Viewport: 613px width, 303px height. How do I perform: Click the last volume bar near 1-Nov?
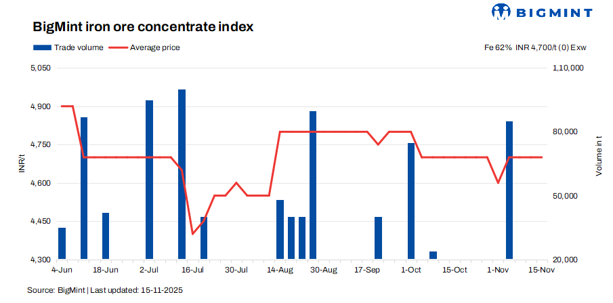[x=509, y=190]
